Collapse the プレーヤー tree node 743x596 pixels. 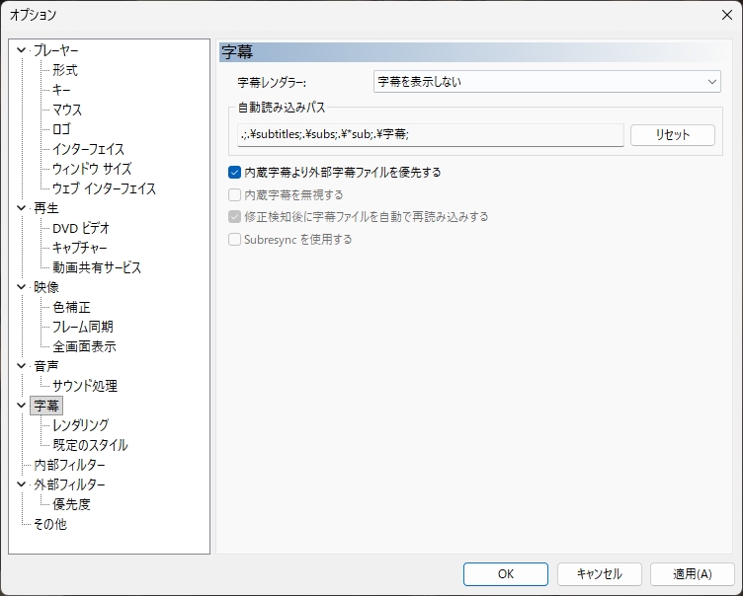click(x=22, y=50)
